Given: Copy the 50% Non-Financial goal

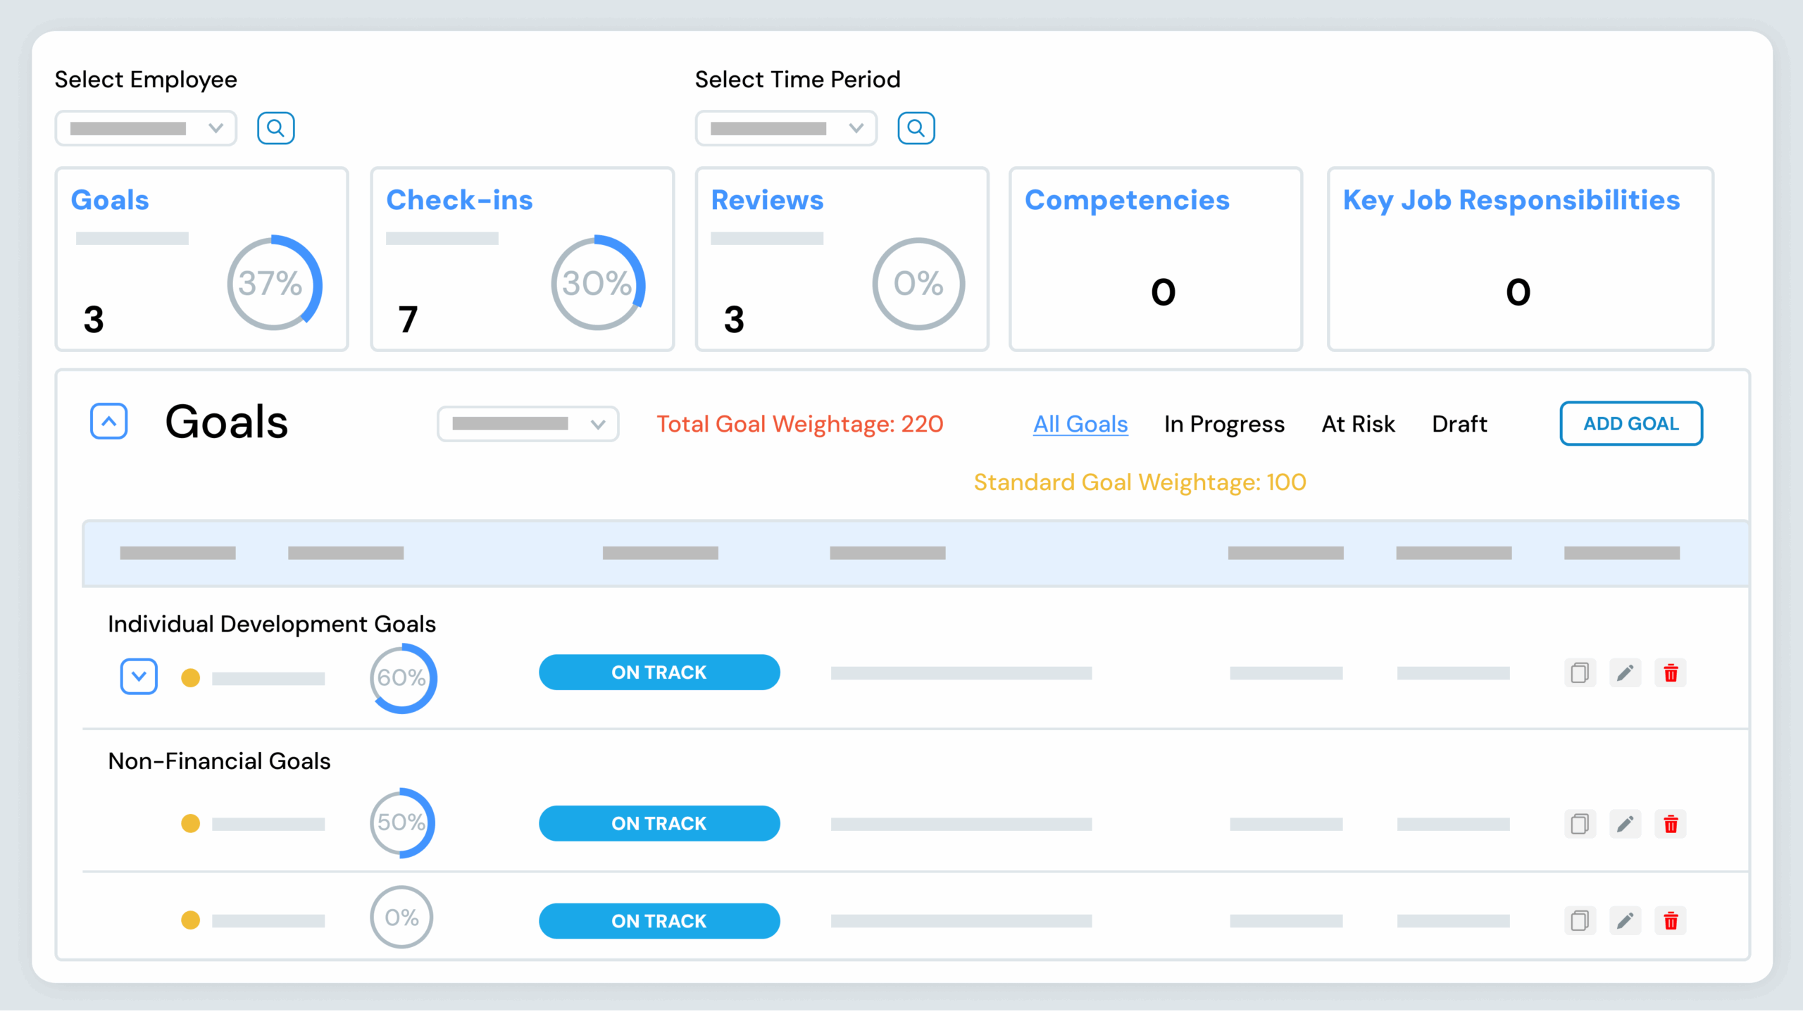Looking at the screenshot, I should point(1580,824).
